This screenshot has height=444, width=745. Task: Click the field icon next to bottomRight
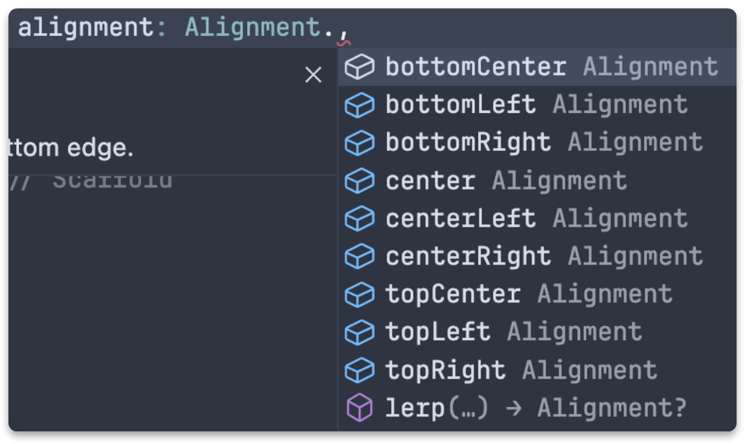tap(360, 143)
